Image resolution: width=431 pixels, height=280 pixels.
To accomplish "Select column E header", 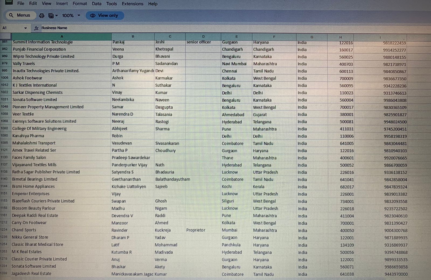I will [x=237, y=37].
